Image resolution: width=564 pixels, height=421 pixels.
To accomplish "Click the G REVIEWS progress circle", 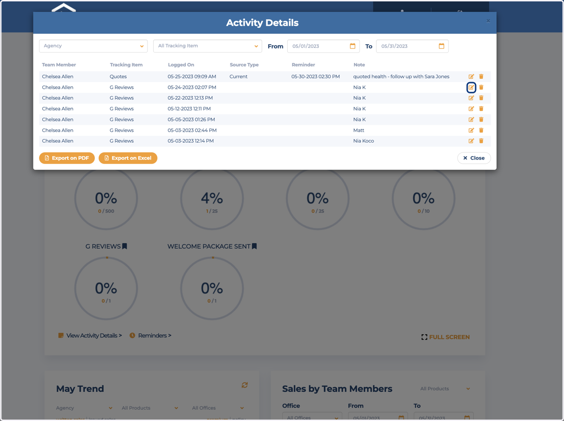I will [106, 288].
